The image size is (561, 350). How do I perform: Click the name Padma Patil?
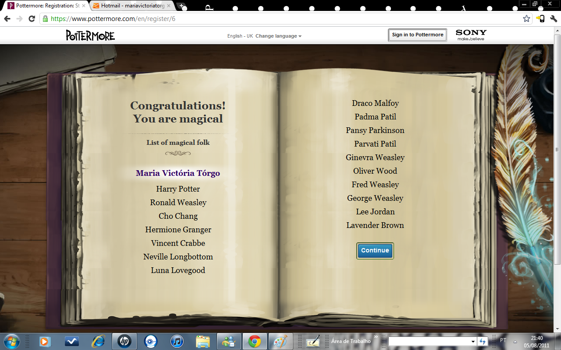tap(375, 117)
